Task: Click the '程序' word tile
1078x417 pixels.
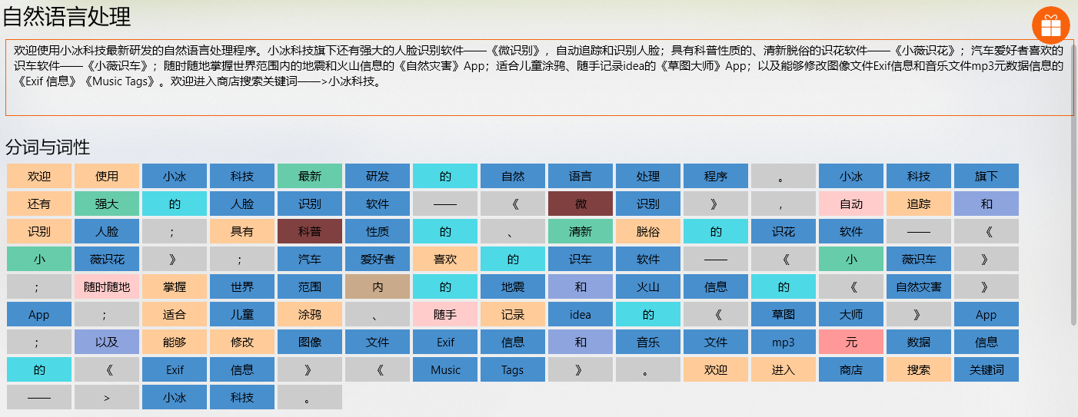Action: [x=716, y=176]
